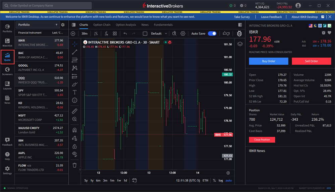This screenshot has width=335, height=192.
Task: Select the XAUUSD CMDTY London Gold row
Action: tap(42, 130)
